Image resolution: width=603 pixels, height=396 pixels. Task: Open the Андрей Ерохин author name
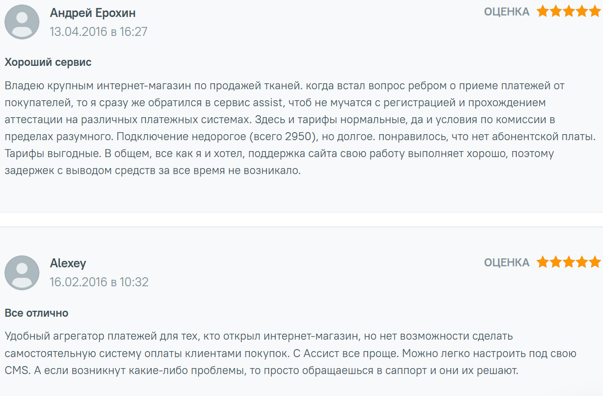93,12
